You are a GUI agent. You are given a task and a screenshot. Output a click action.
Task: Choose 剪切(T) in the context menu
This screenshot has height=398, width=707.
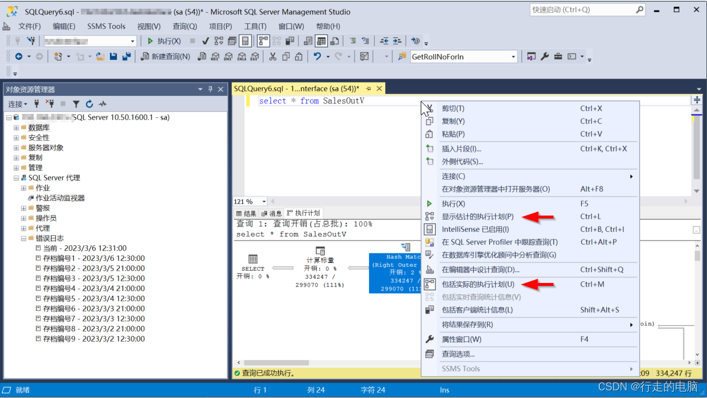tap(530, 109)
